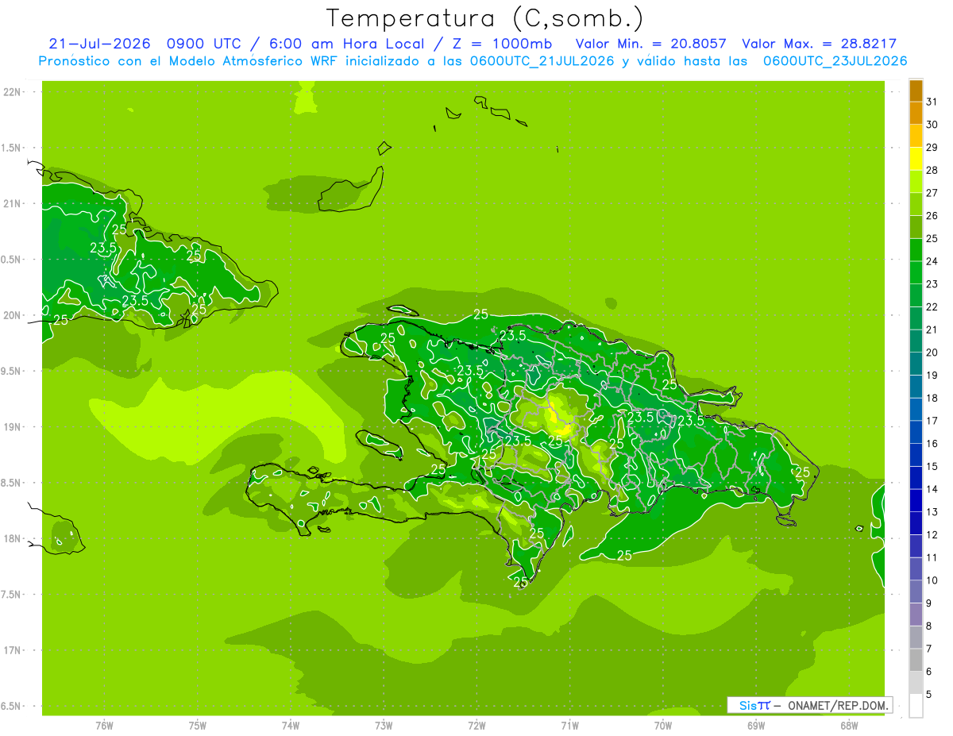This screenshot has height=736, width=953.
Task: Click the "18N" latitude axis label
Action: tap(12, 538)
